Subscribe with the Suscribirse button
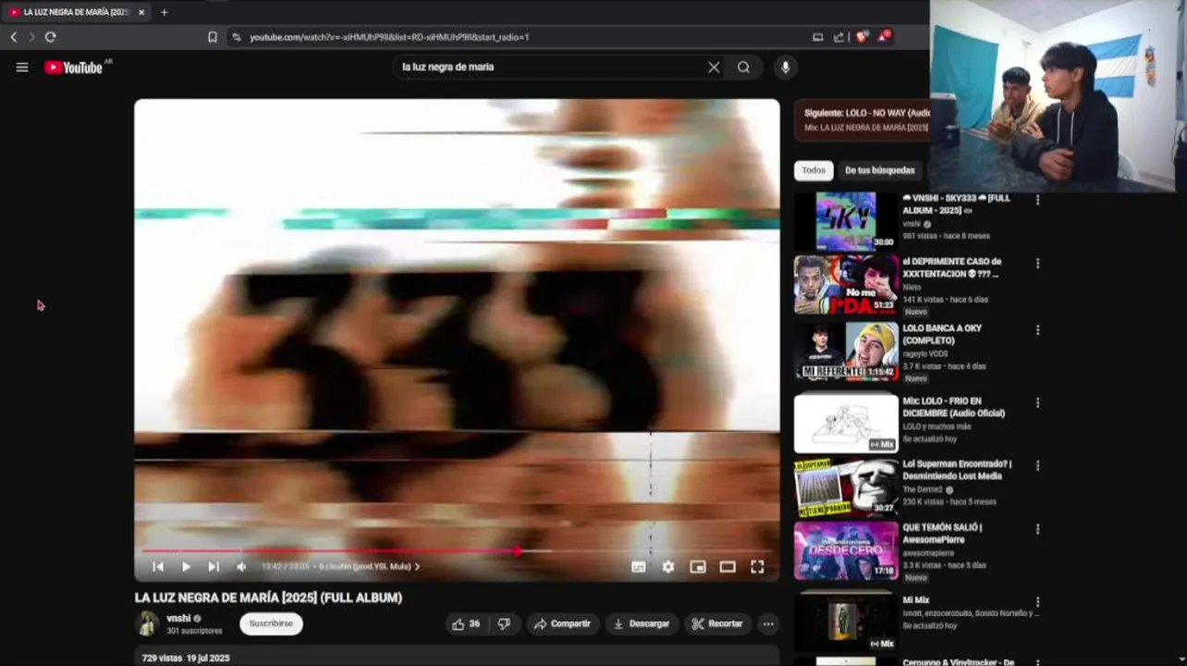 pos(271,623)
